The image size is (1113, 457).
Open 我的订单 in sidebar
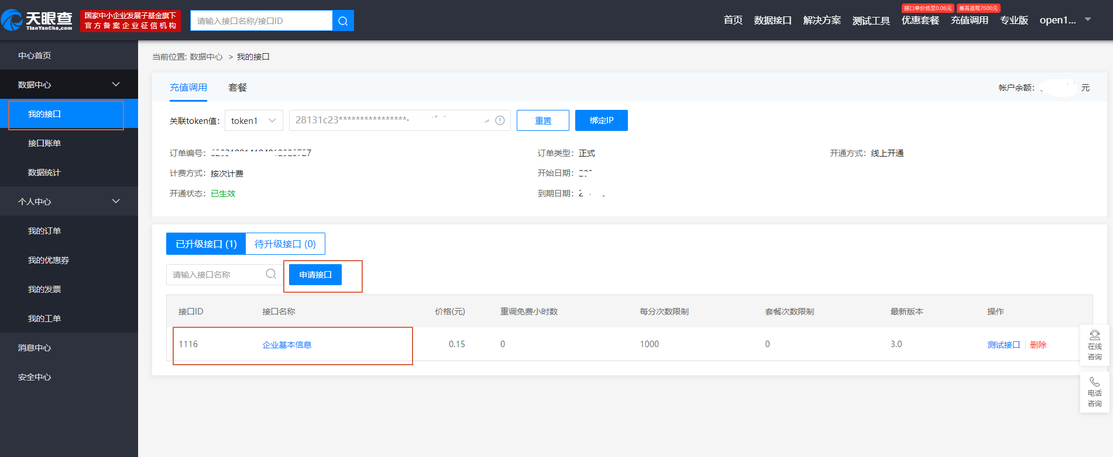pyautogui.click(x=69, y=231)
